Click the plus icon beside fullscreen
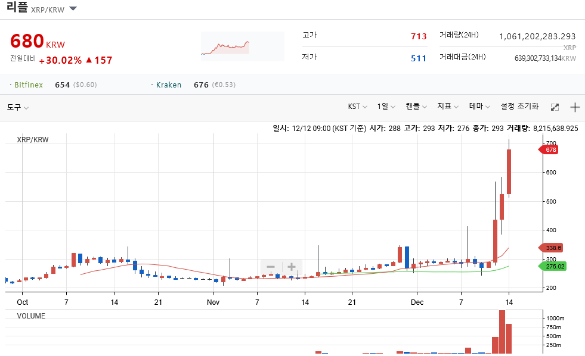Image resolution: width=585 pixels, height=356 pixels. (x=575, y=107)
